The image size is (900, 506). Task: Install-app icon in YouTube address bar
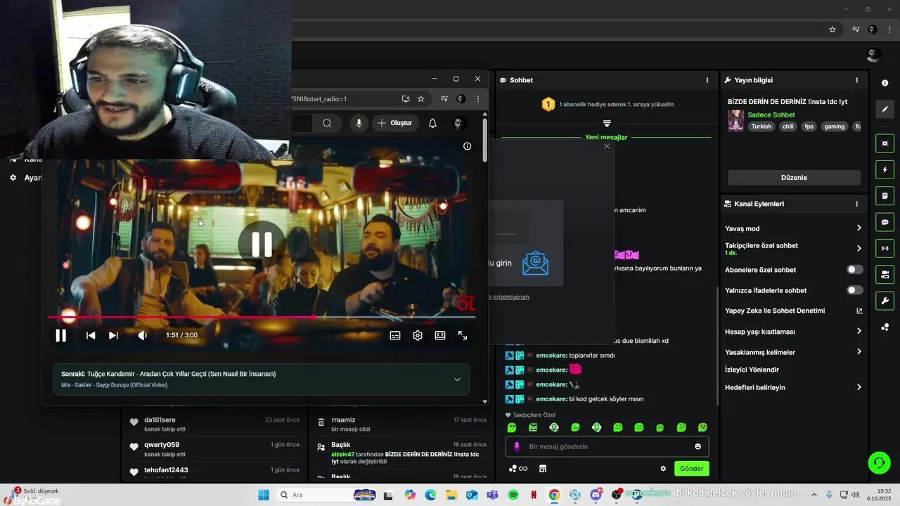point(406,99)
